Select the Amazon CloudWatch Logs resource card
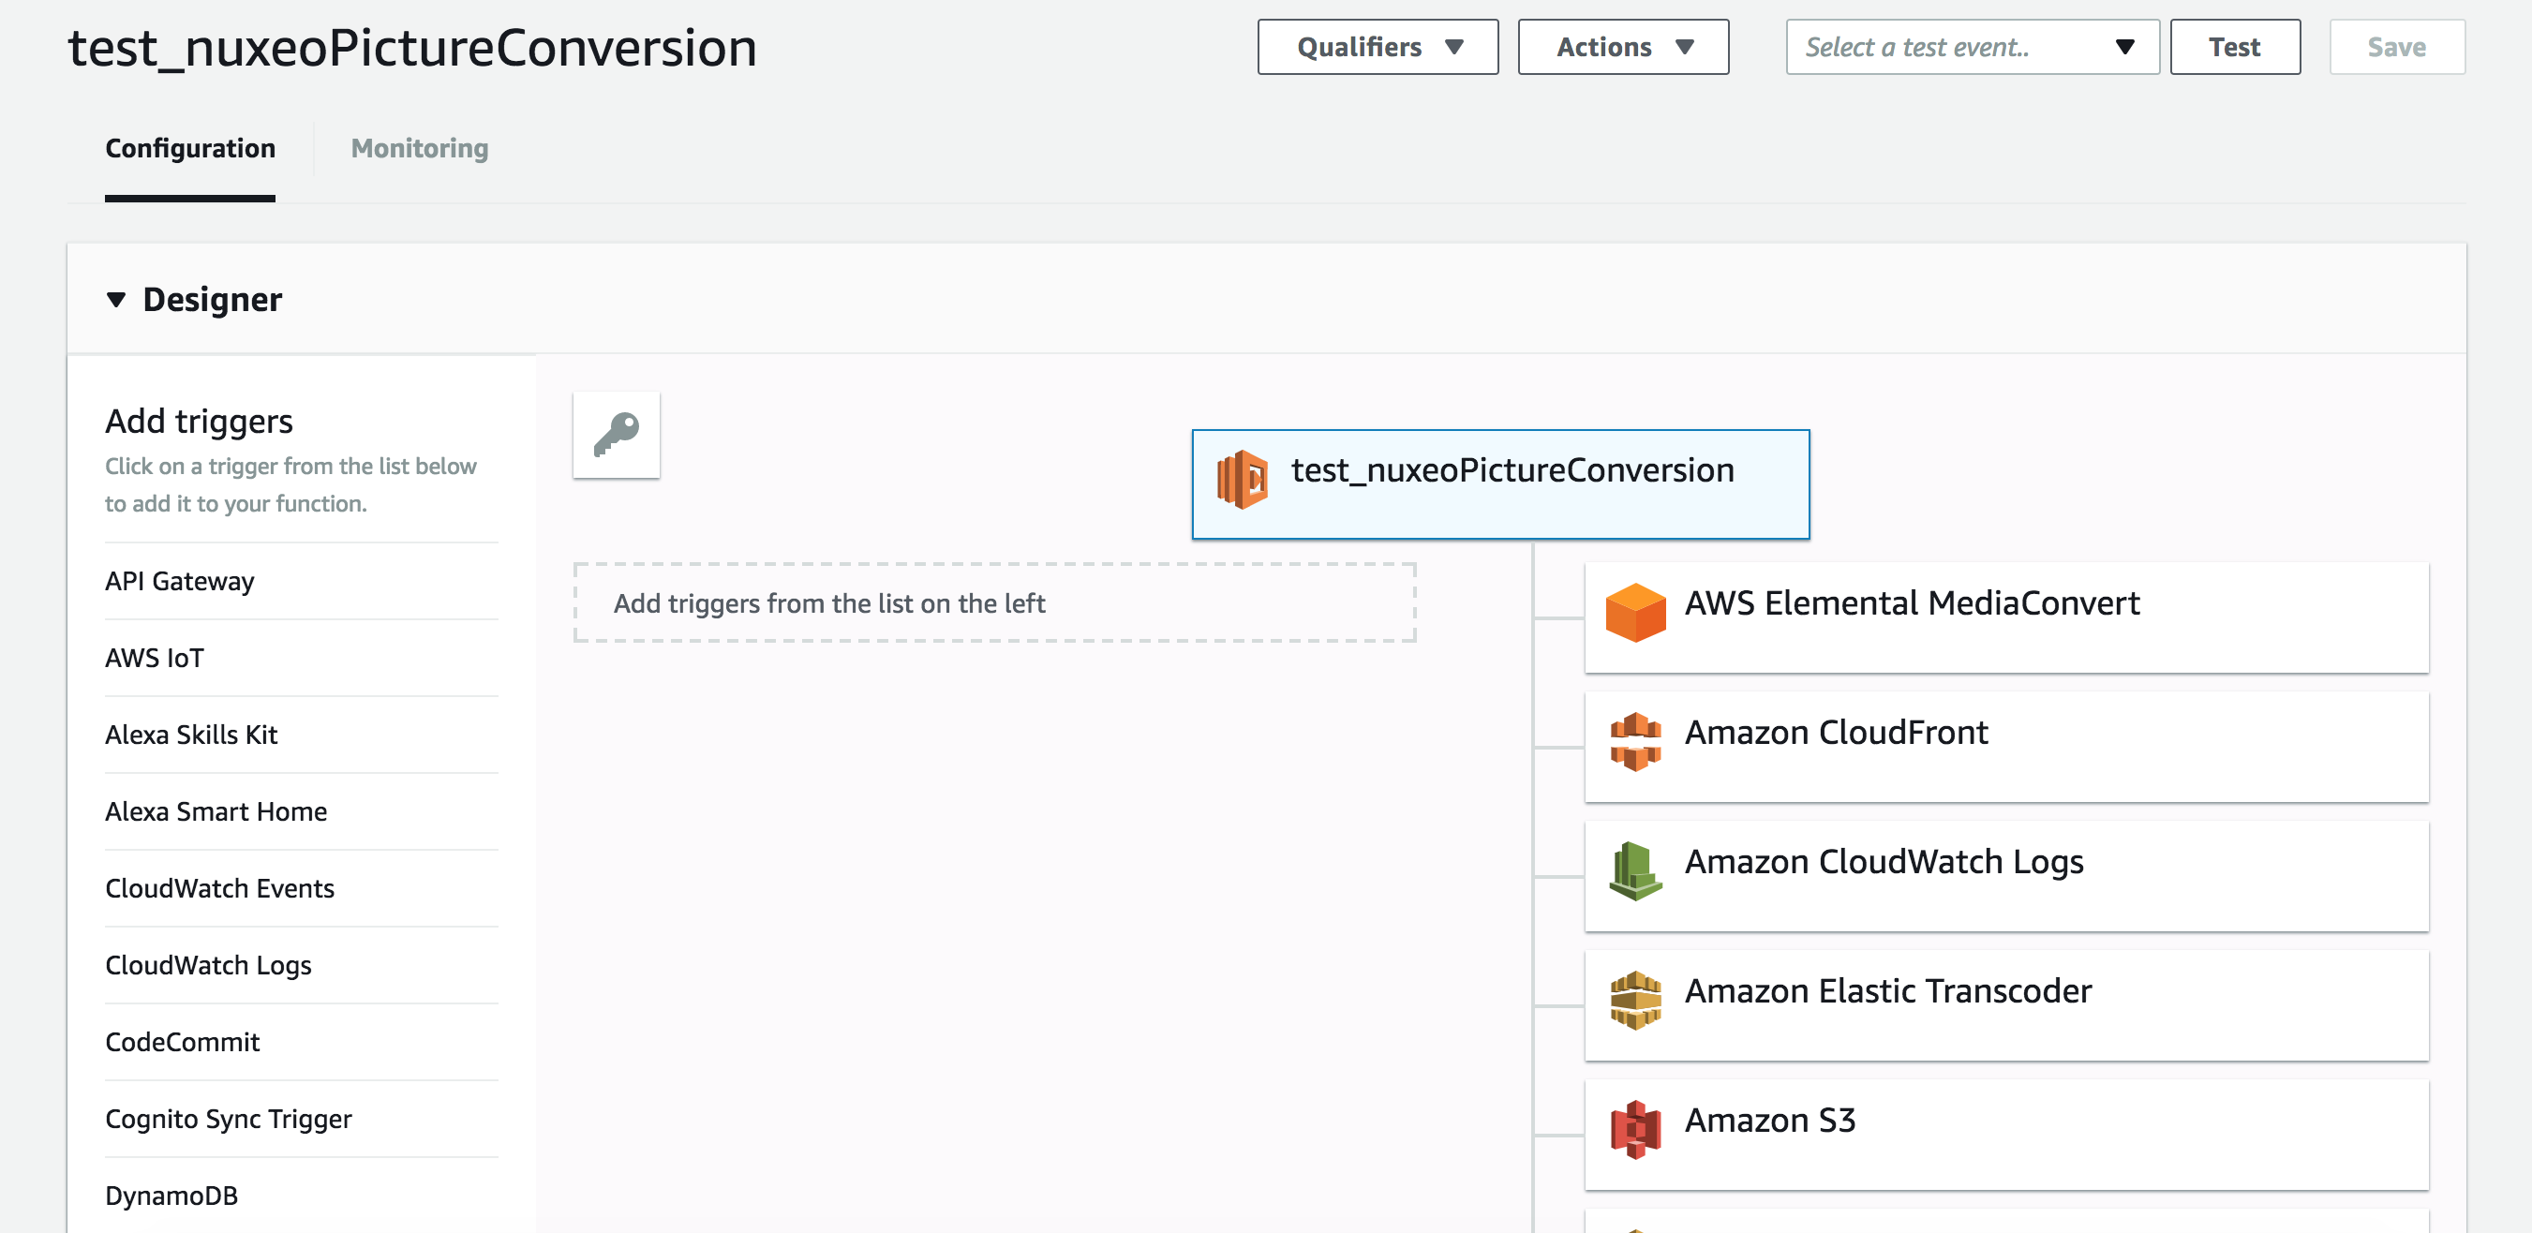This screenshot has height=1233, width=2532. pos(2006,876)
